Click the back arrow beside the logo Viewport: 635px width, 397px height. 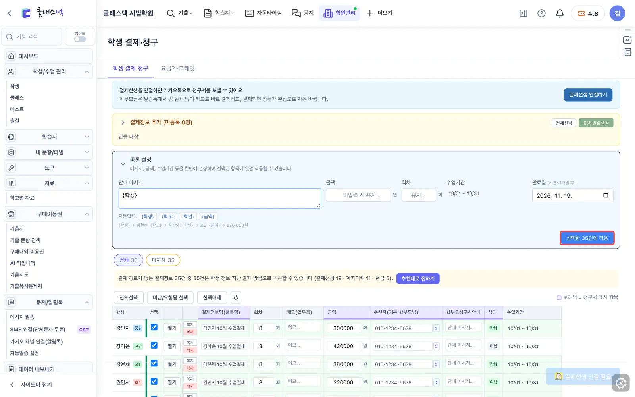pos(10,13)
